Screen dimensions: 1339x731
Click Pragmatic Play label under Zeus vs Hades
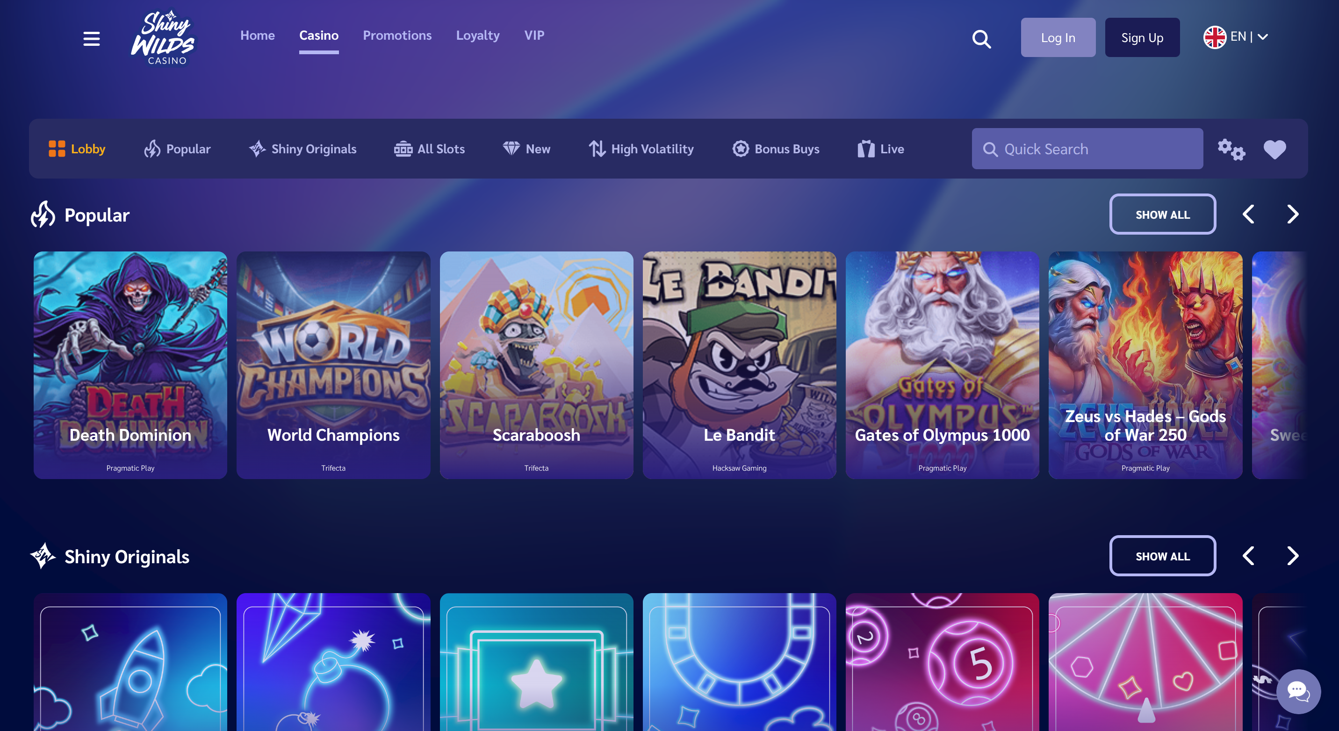pyautogui.click(x=1145, y=468)
